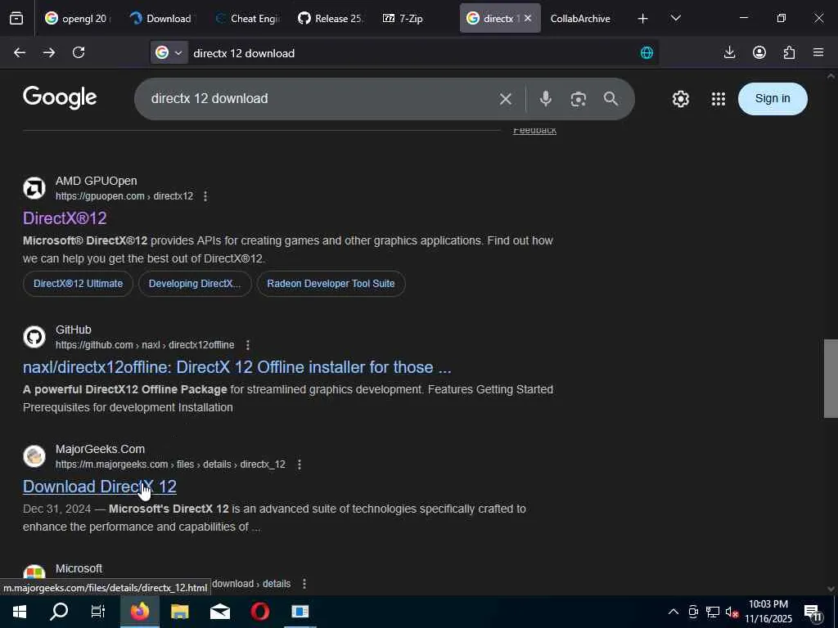Click the Sign in button
This screenshot has height=628, width=838.
tap(773, 98)
